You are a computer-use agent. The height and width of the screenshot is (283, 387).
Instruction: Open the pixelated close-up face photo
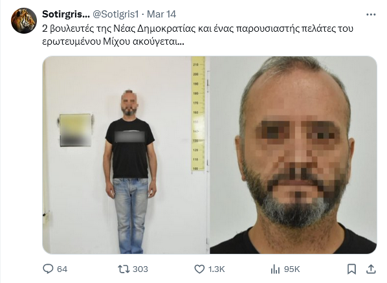point(293,155)
